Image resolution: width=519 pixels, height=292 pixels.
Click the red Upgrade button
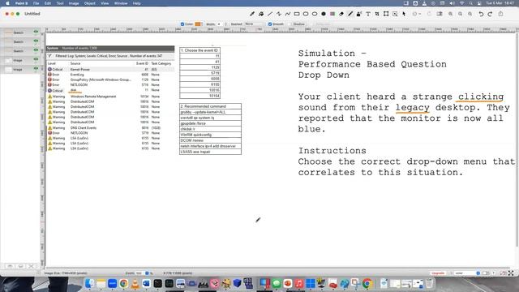pos(438,273)
